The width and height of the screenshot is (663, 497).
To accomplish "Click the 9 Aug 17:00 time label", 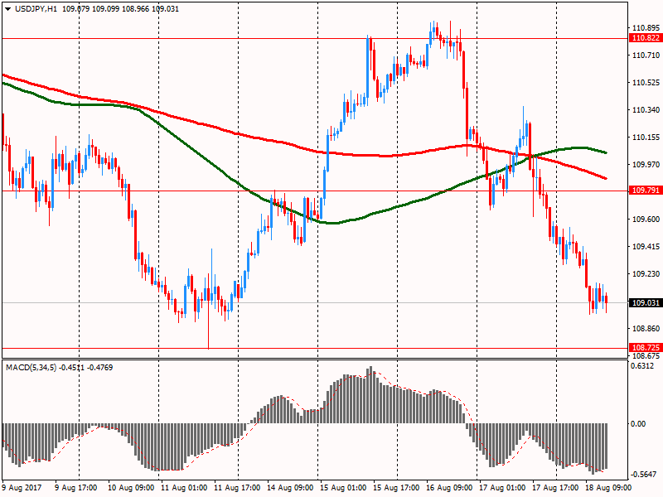I will click(76, 488).
